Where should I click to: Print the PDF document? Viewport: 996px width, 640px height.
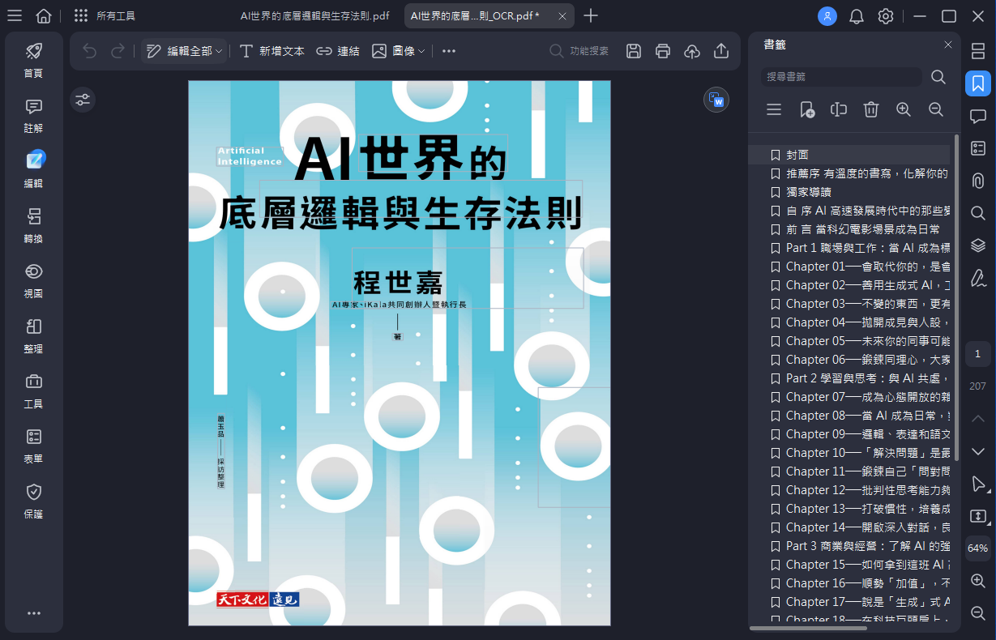pyautogui.click(x=663, y=51)
